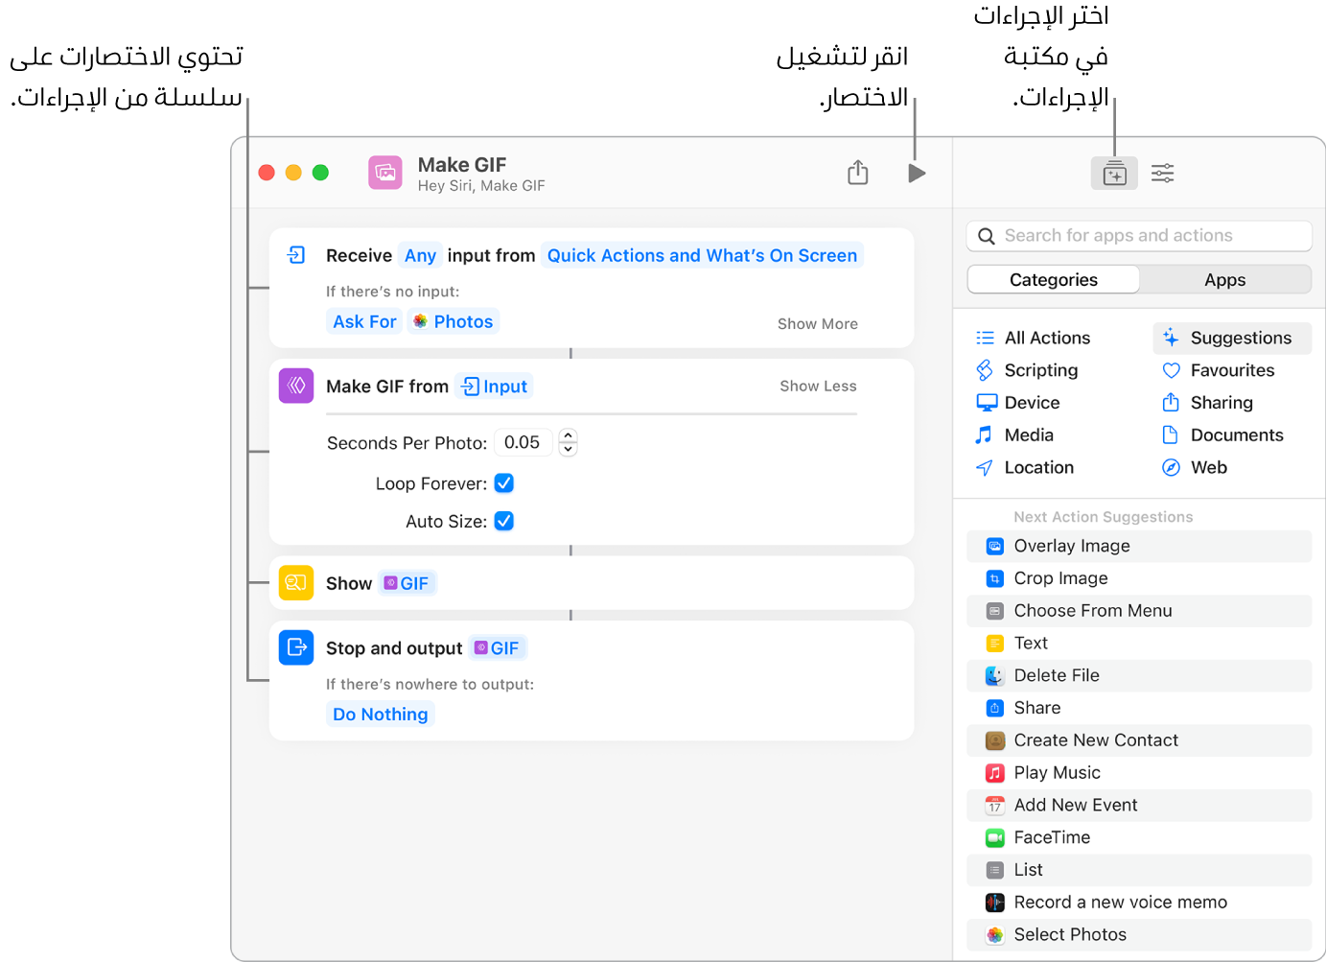Enable the Loop Forever checkbox

tap(503, 482)
